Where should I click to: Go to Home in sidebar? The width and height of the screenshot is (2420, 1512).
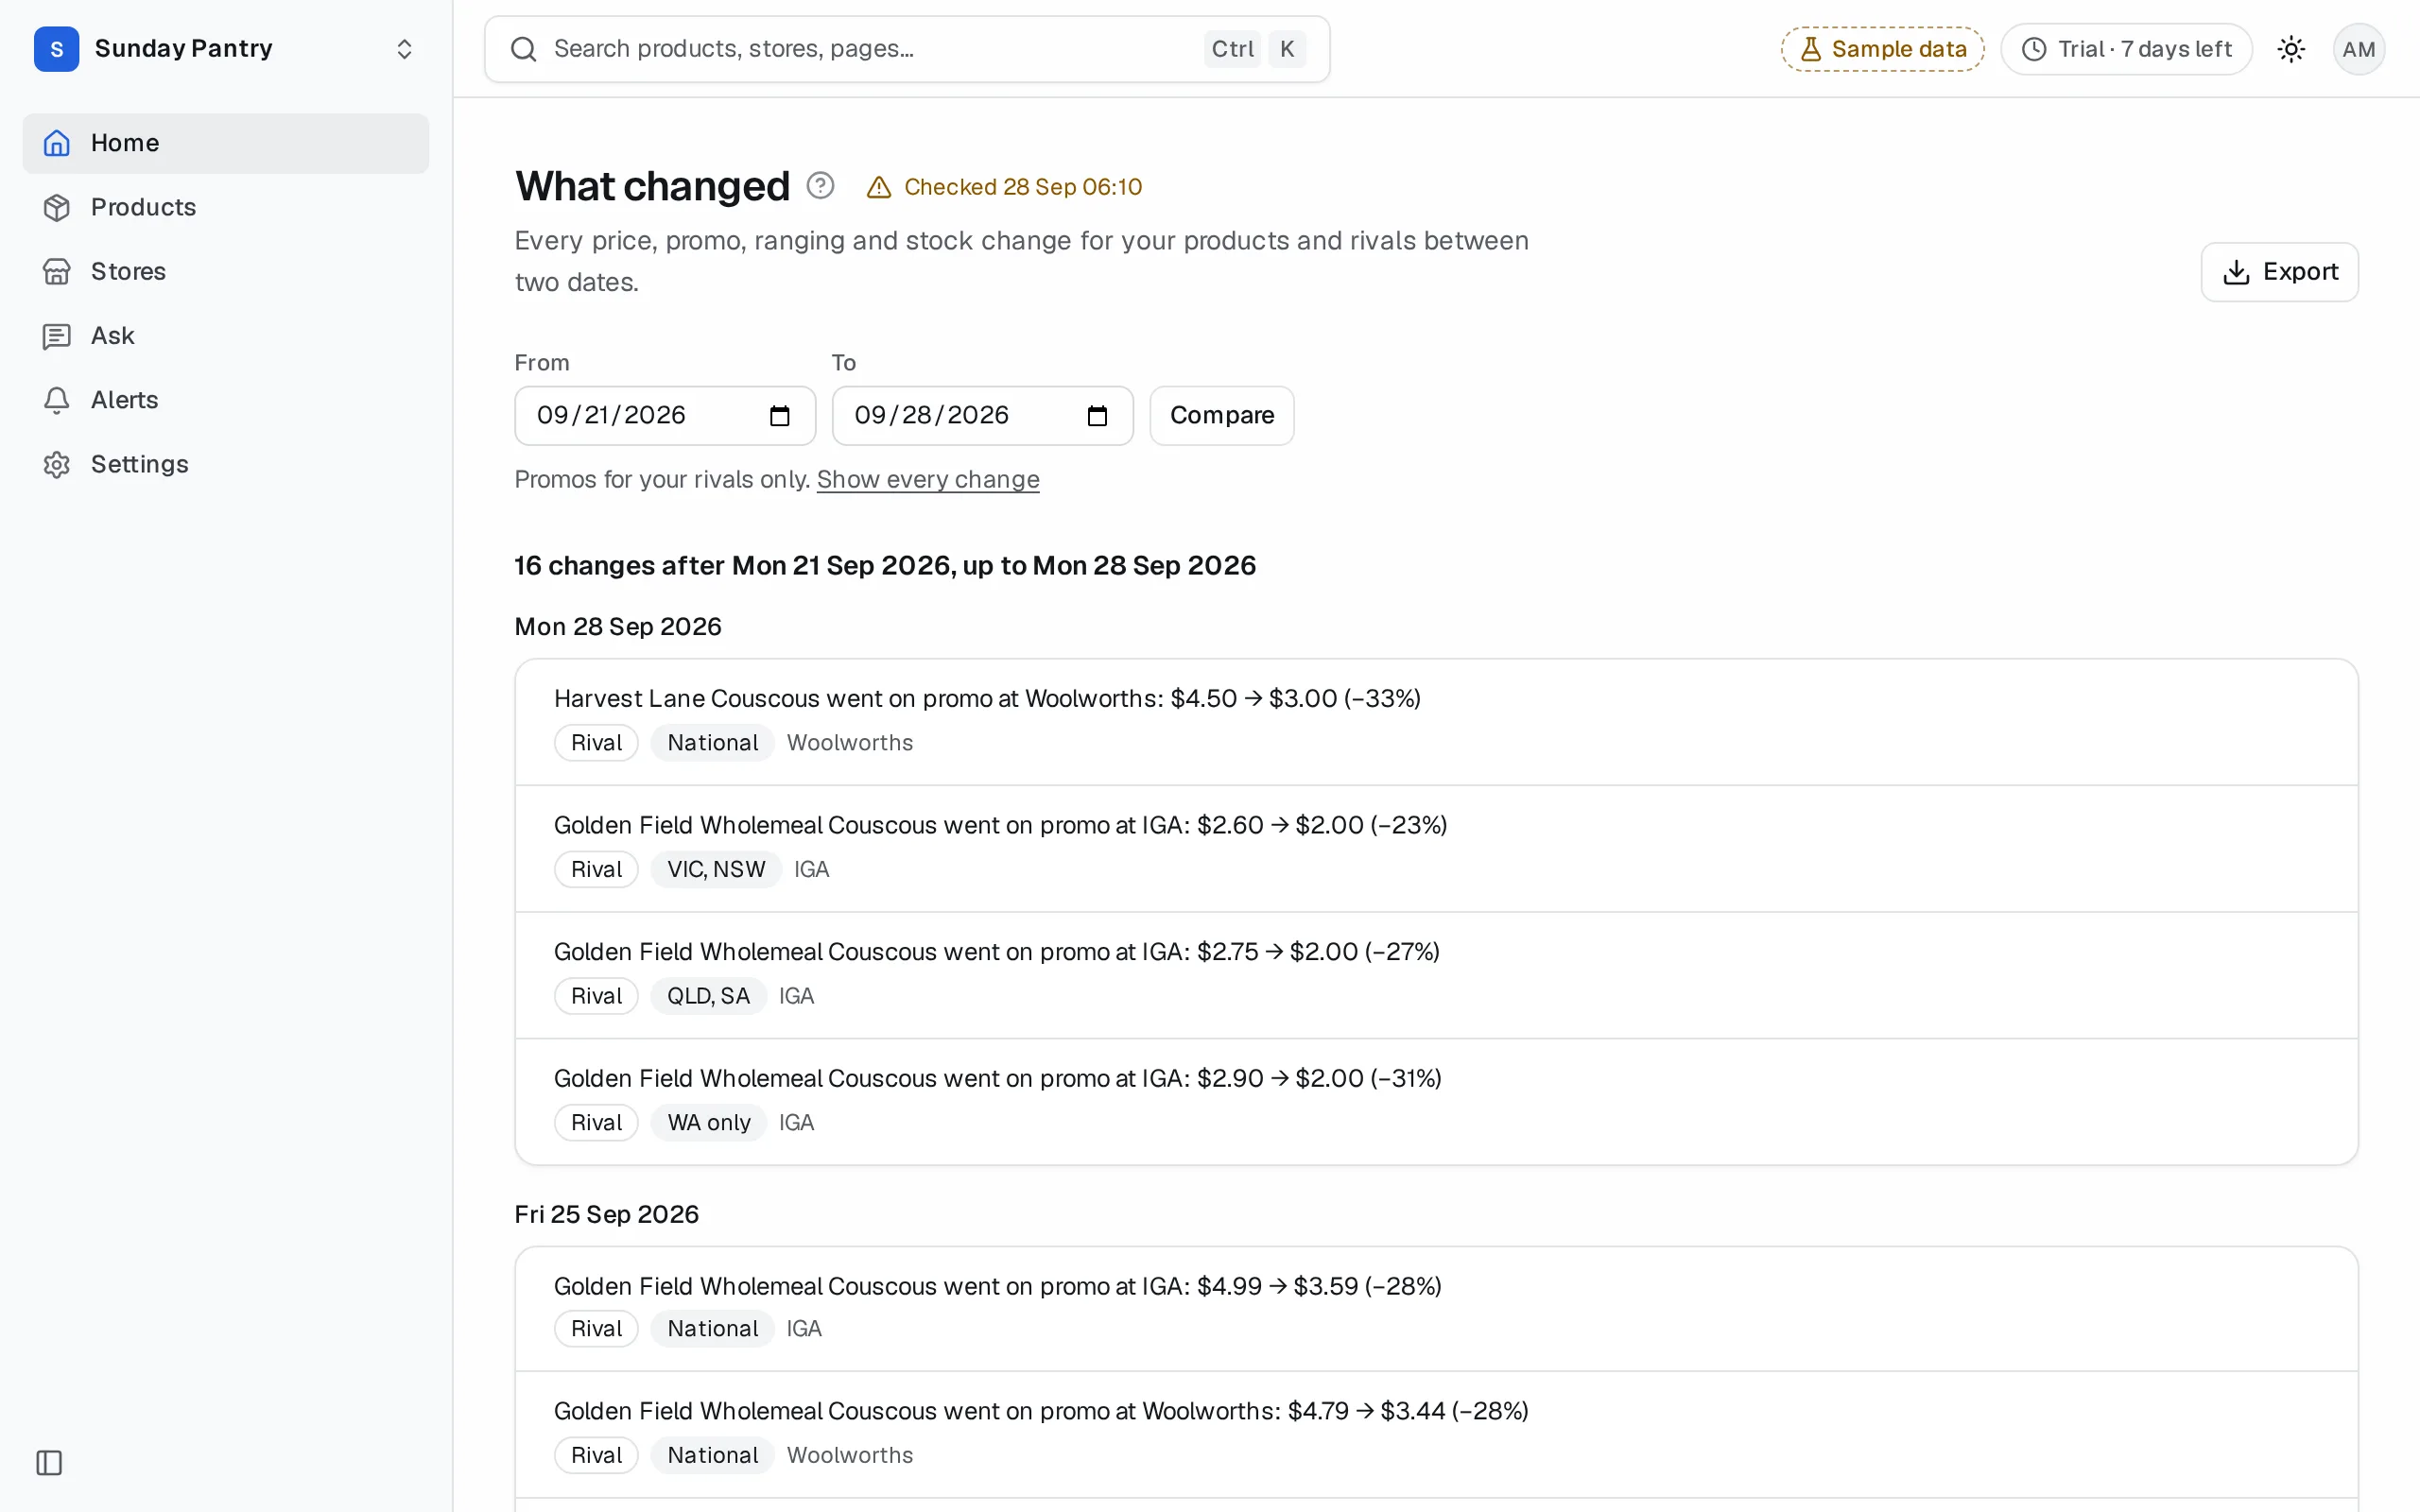pyautogui.click(x=225, y=143)
